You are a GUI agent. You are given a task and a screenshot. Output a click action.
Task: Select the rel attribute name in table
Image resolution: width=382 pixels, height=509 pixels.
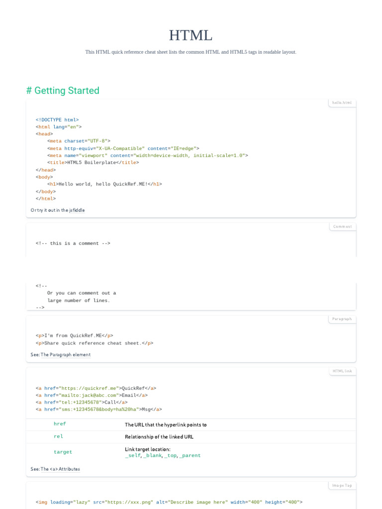tap(58, 436)
